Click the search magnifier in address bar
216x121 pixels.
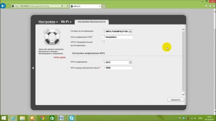[62, 6]
